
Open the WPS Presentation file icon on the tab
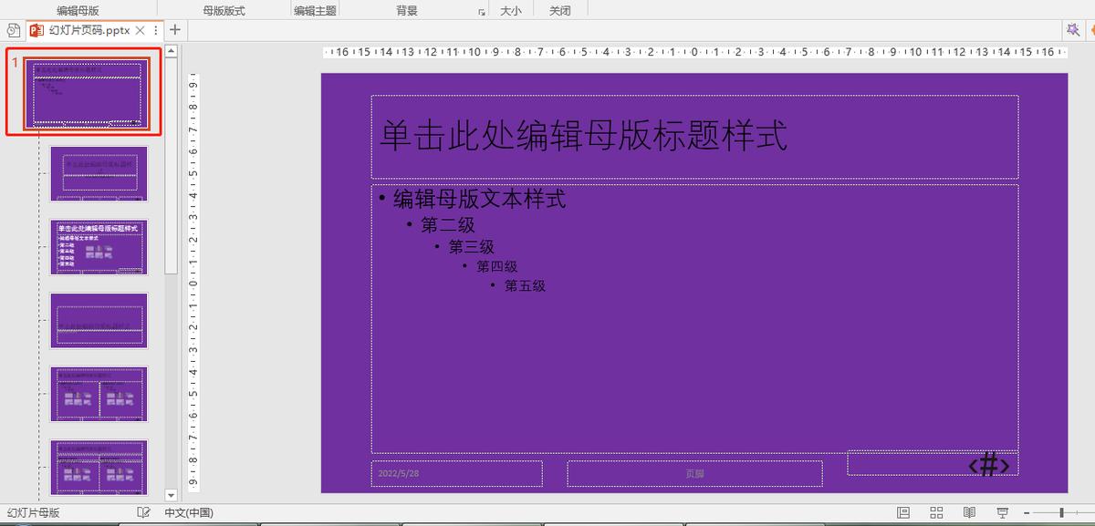pyautogui.click(x=36, y=29)
